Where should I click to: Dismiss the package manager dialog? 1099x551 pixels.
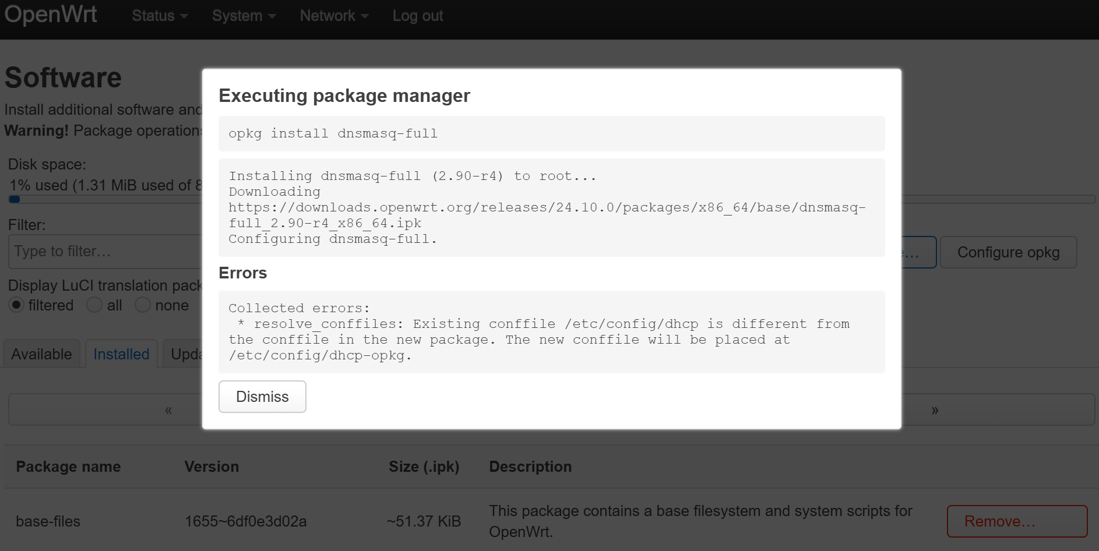(262, 397)
